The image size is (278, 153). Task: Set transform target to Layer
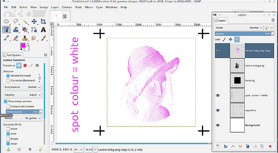click(19, 65)
